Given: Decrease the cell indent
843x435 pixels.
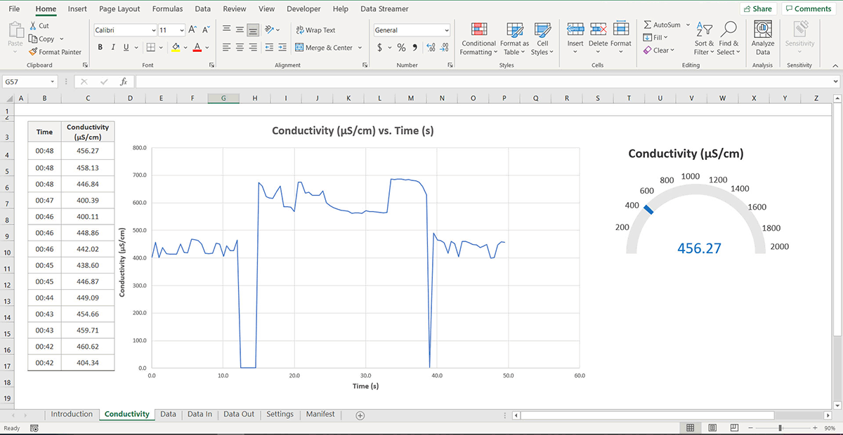Looking at the screenshot, I should (x=268, y=48).
